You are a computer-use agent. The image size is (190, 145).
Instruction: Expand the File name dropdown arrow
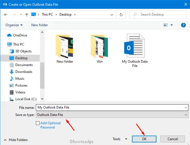click(x=185, y=108)
